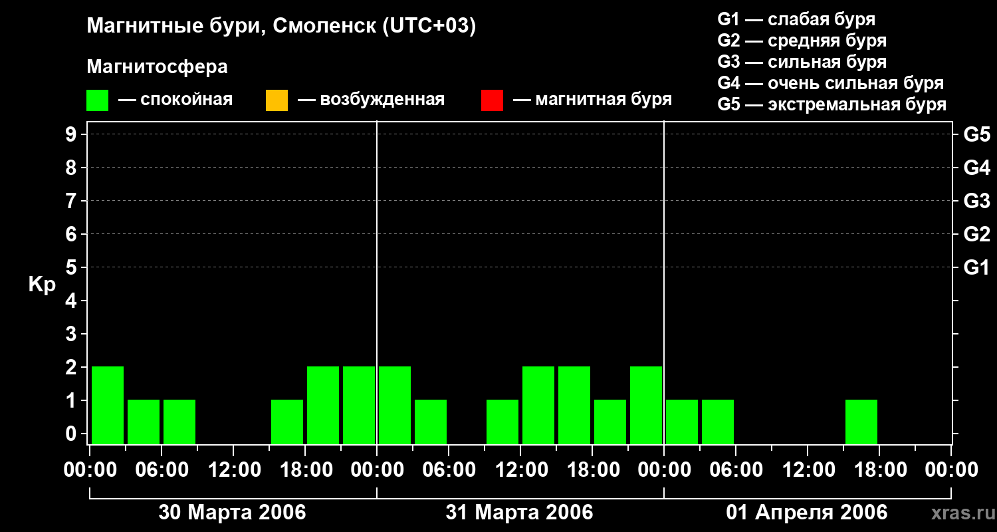997x532 pixels.
Task: Click the 'Kp' axis label
Action: coord(42,285)
